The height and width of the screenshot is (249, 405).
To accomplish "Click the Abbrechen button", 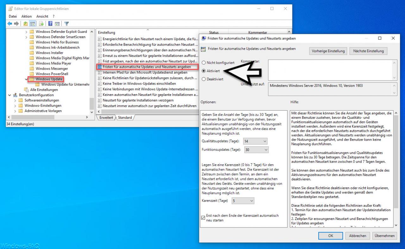I will pos(358,236).
